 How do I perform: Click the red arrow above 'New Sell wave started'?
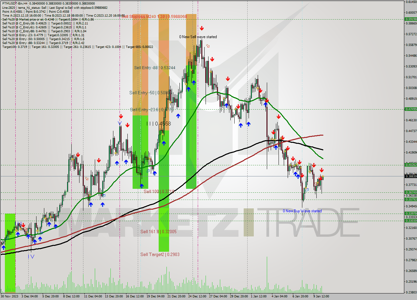(202, 28)
